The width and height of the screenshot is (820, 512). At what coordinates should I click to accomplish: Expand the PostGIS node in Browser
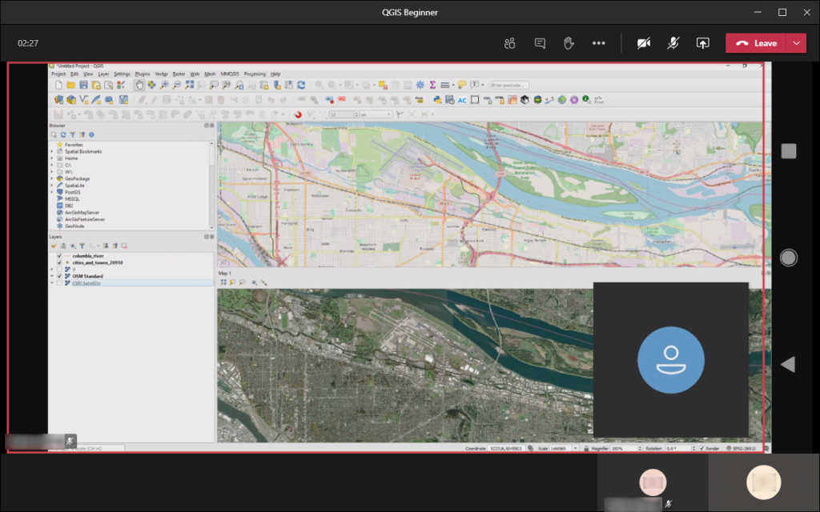pos(52,192)
